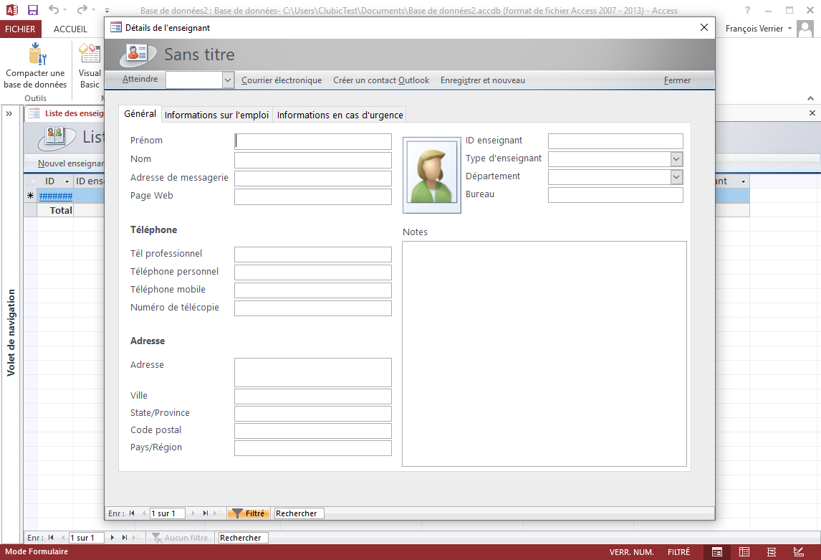
Task: Open the Informations en cas d'urgence tab
Action: pos(340,115)
